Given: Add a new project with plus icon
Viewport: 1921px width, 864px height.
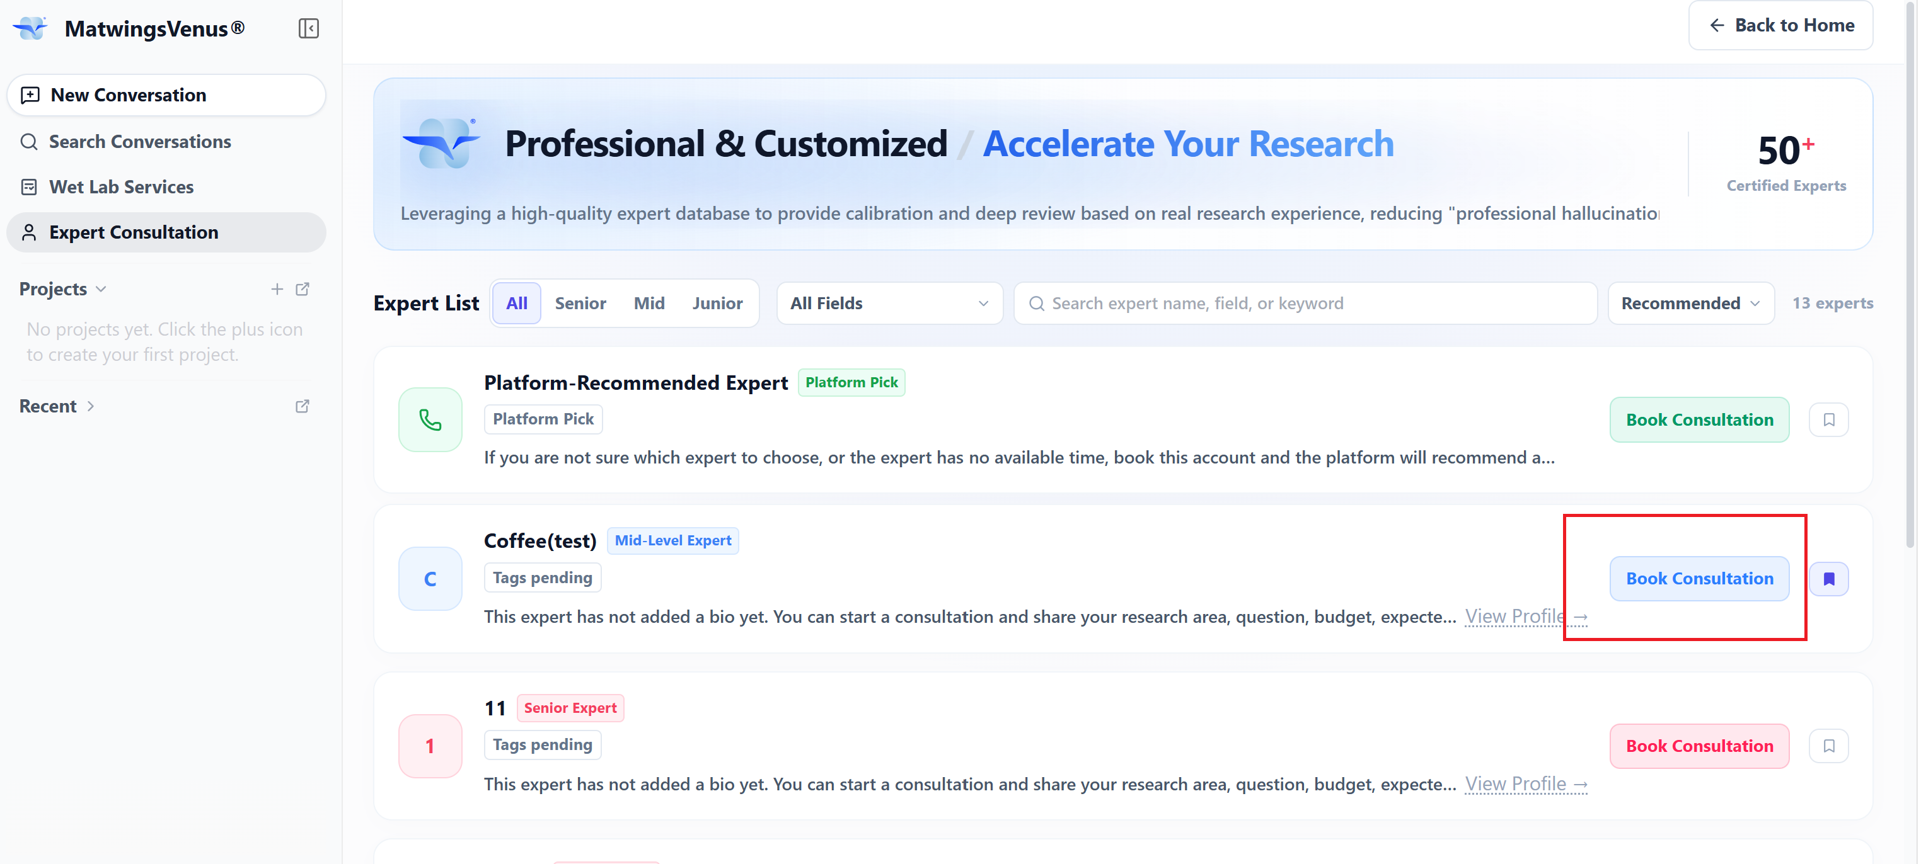Looking at the screenshot, I should (x=277, y=289).
